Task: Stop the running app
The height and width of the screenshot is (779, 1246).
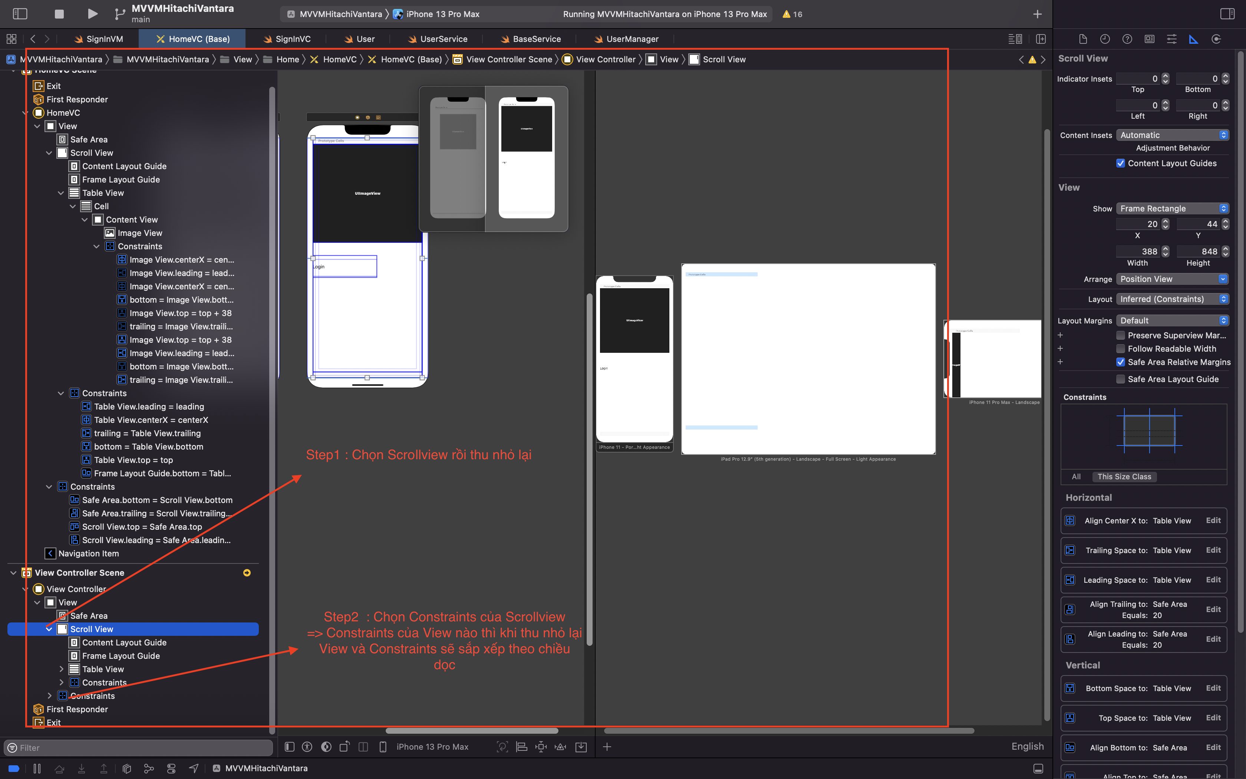Action: pos(59,14)
